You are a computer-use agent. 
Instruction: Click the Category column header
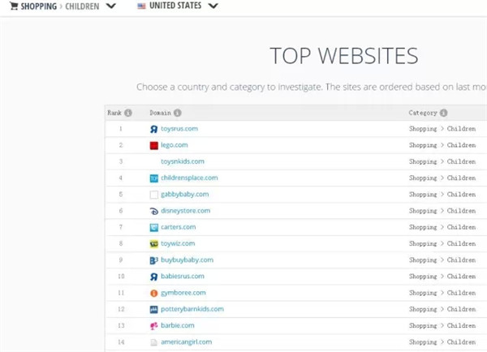(x=423, y=113)
